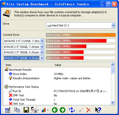Screen dimensions: 119x115
Task: Select the Results Interpretation row
Action: pos(57,78)
